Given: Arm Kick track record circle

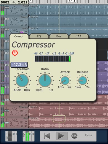Looking at the screenshot, I should 26,10.
